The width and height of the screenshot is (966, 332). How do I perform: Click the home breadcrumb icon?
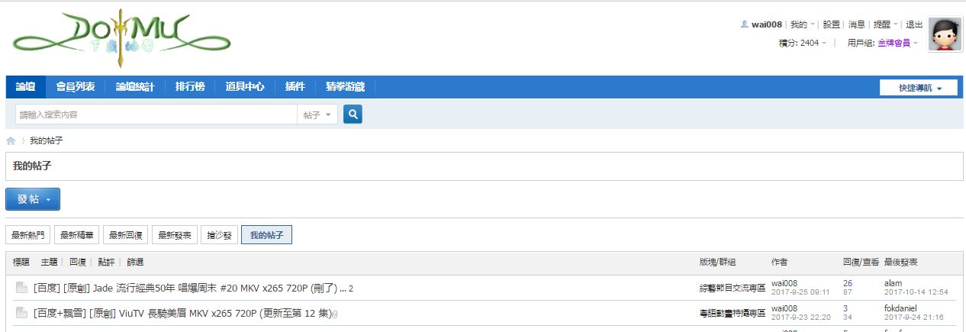click(x=11, y=141)
